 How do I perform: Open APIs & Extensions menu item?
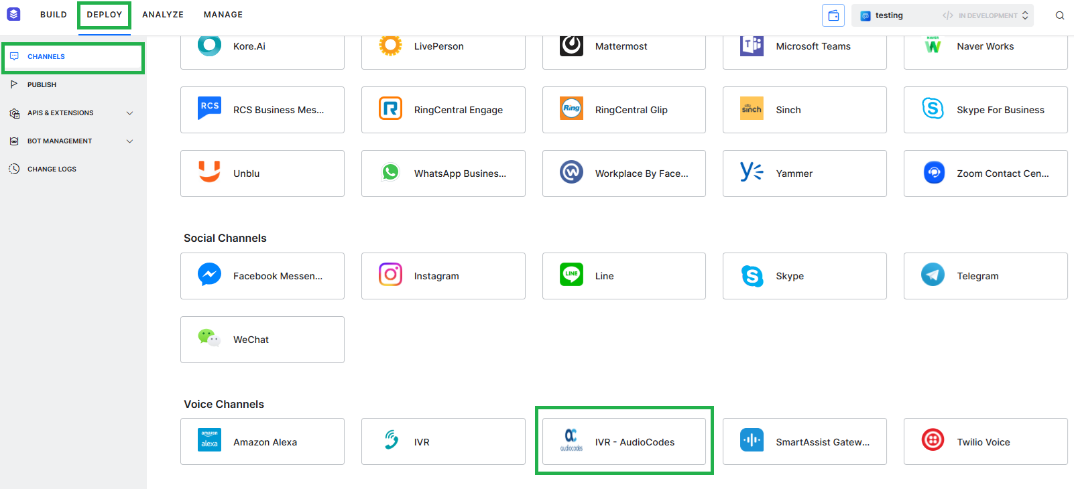pos(73,113)
